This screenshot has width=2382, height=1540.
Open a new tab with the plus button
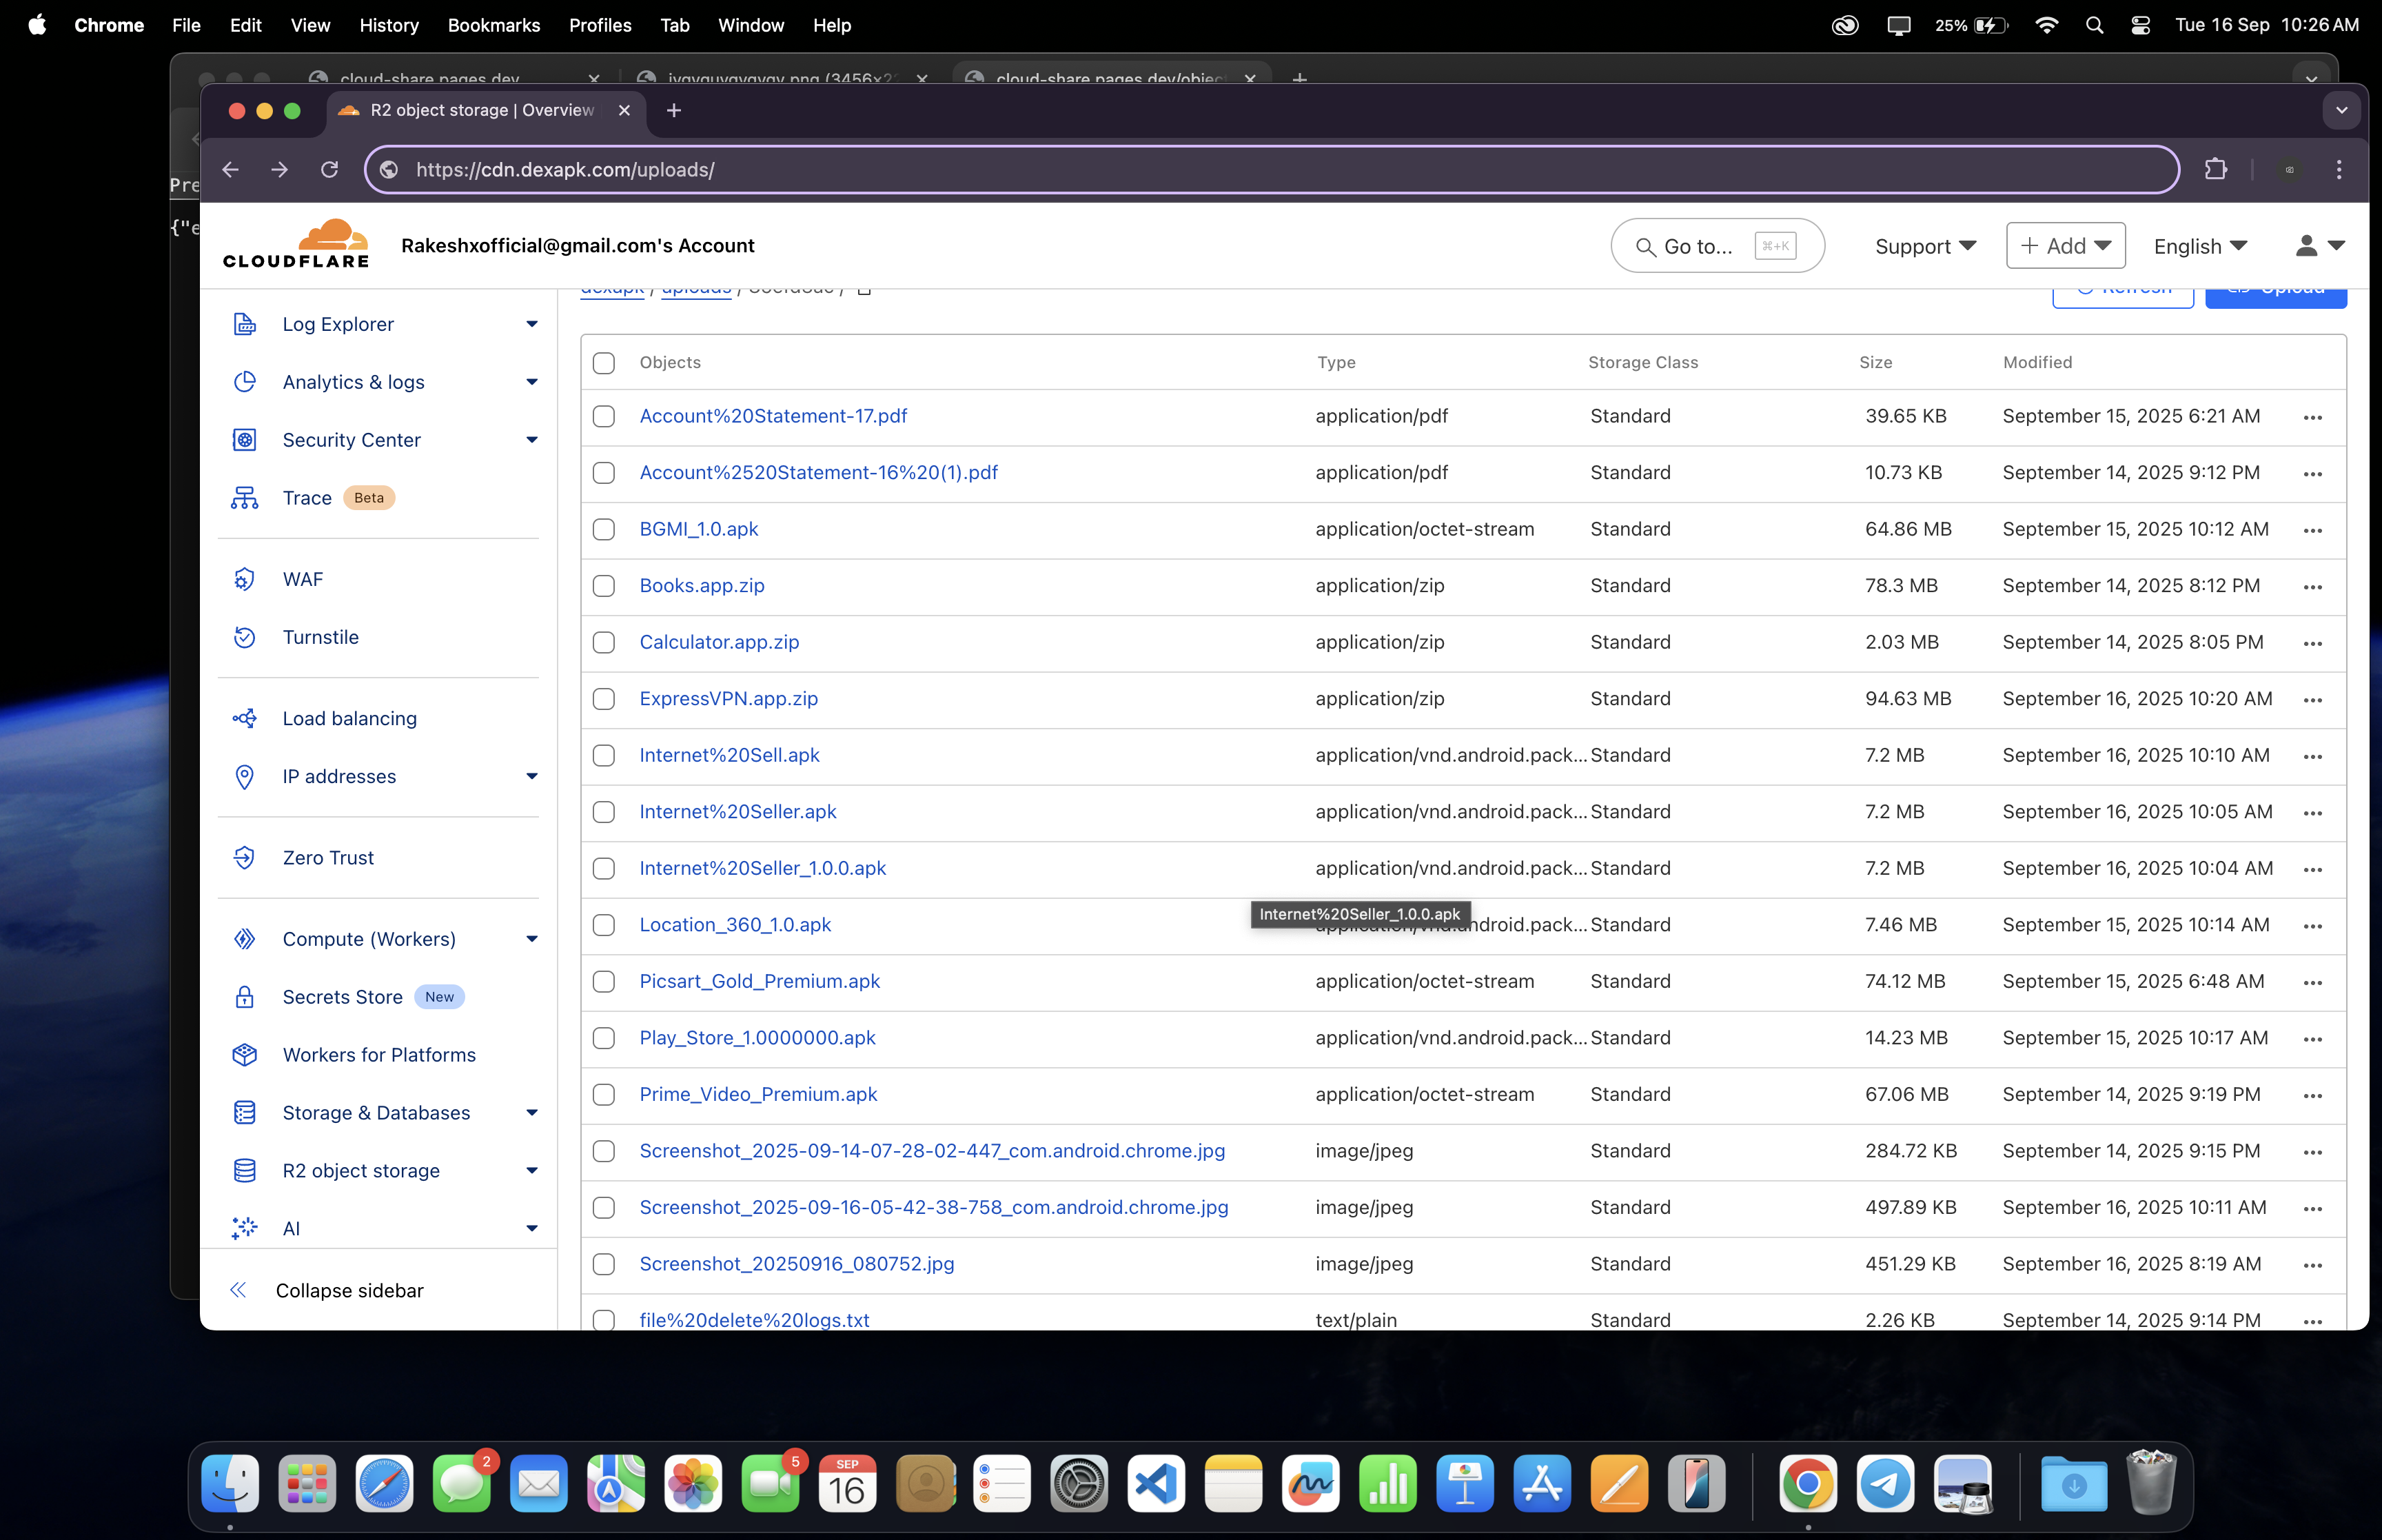pos(673,110)
